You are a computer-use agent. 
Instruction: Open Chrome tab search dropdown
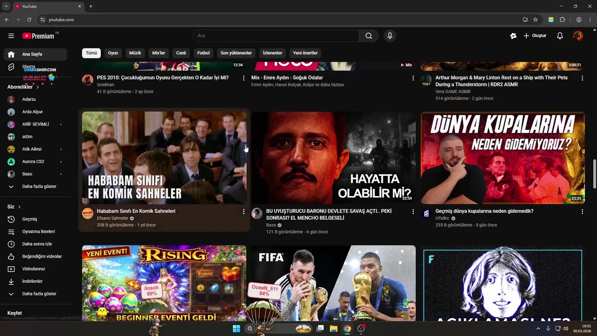pyautogui.click(x=6, y=7)
